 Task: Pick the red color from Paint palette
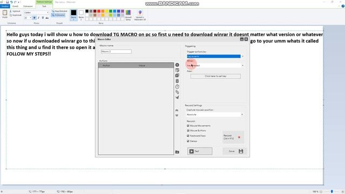99,11
